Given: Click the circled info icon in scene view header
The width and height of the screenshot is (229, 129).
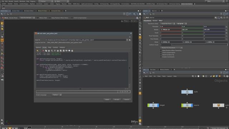Looking at the screenshot, I should click(127, 14).
